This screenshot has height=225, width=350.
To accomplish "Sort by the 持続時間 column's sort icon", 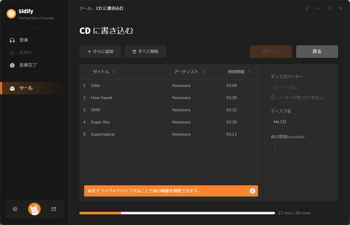I will pos(249,72).
